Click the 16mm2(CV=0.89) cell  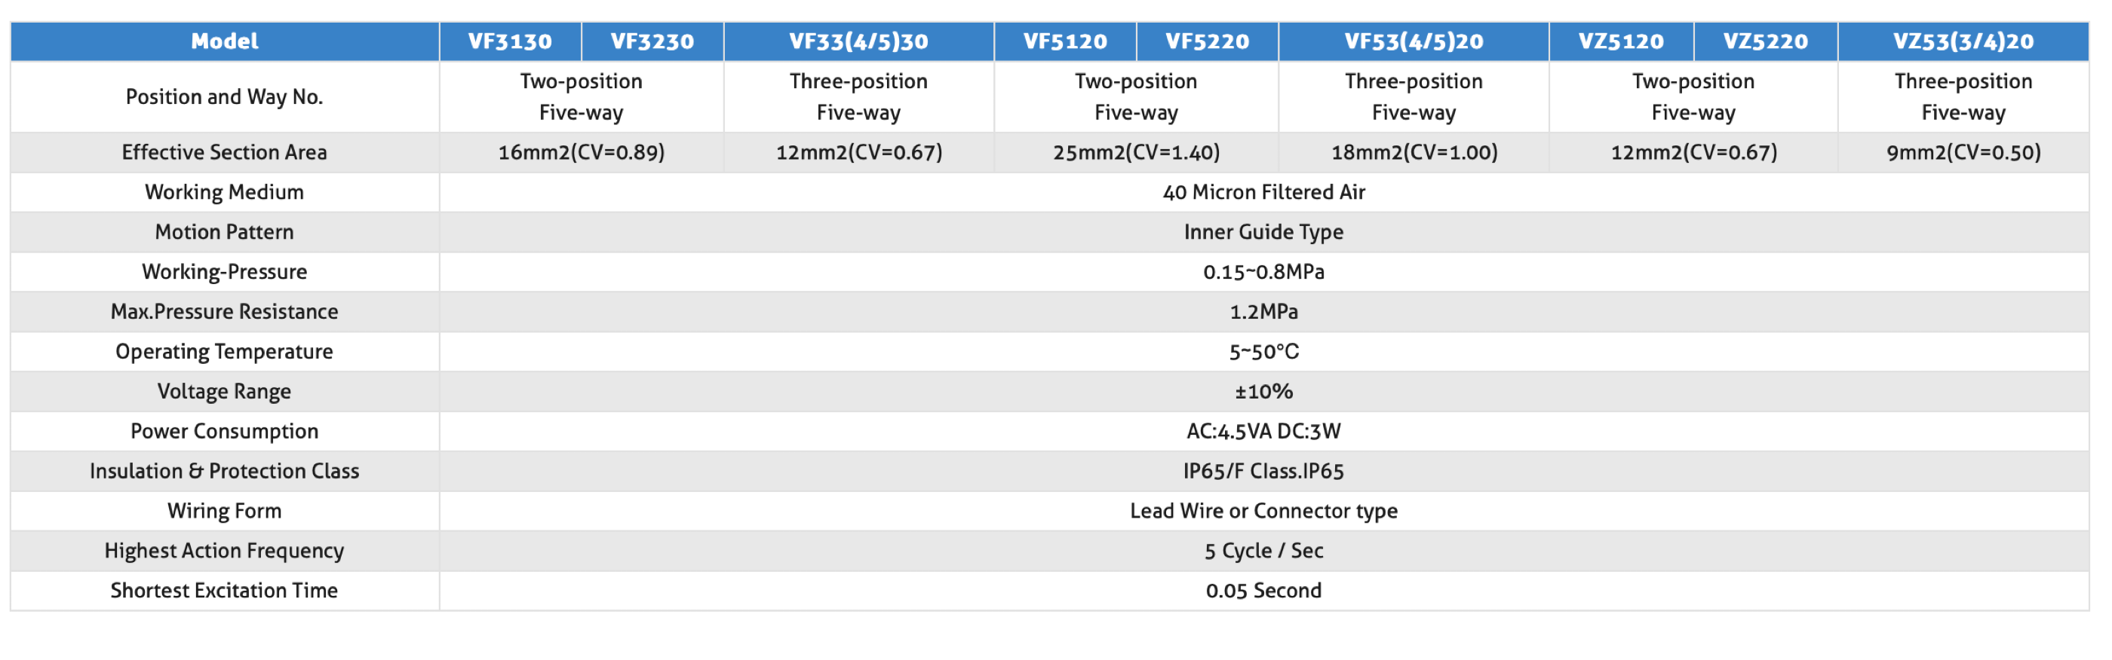(582, 152)
